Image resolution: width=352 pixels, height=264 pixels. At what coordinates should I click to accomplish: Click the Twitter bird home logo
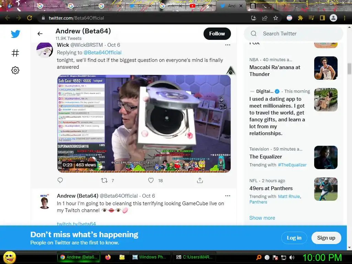(x=15, y=34)
